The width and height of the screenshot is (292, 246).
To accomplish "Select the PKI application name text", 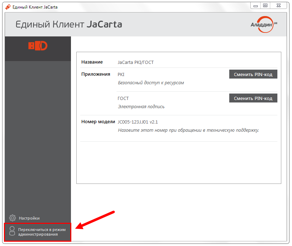I will pyautogui.click(x=121, y=74).
